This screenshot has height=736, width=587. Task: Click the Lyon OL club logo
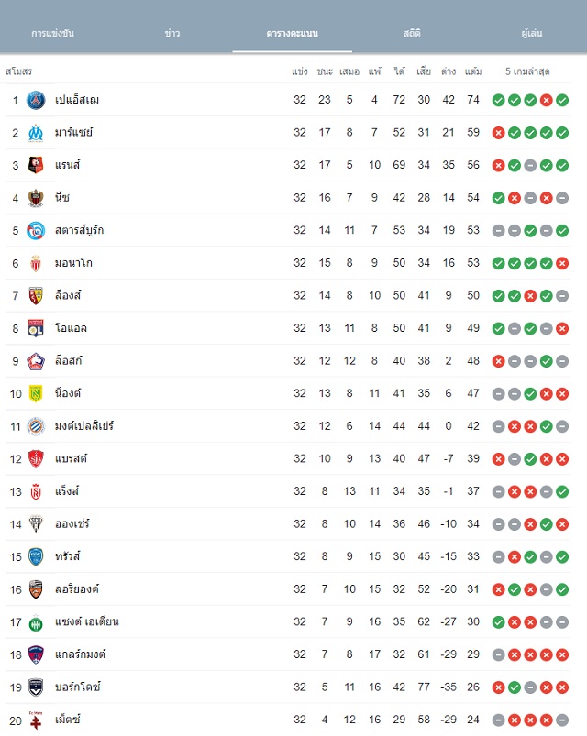coord(36,328)
